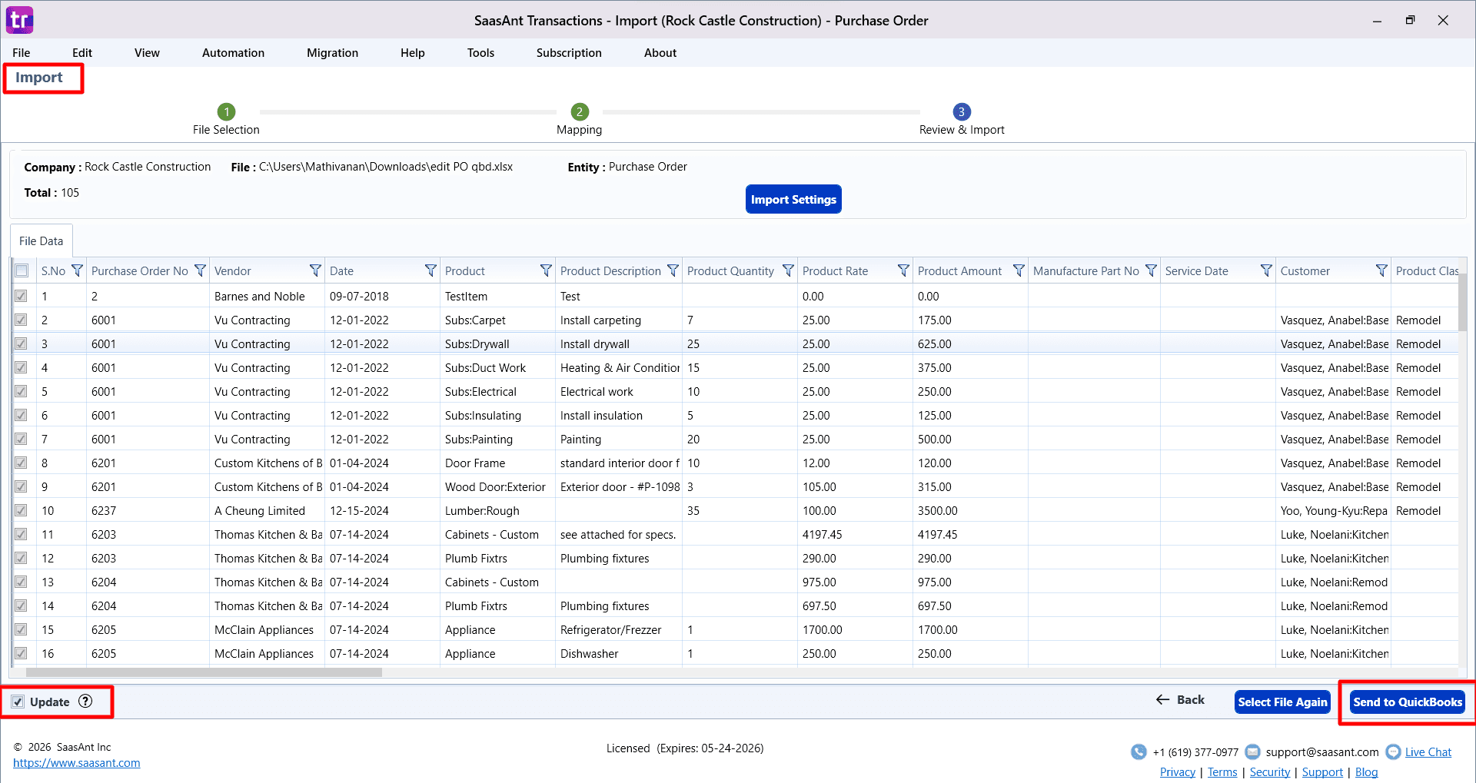Screen dimensions: 1476x783
Task: Toggle the Update checkbox
Action: coord(18,702)
